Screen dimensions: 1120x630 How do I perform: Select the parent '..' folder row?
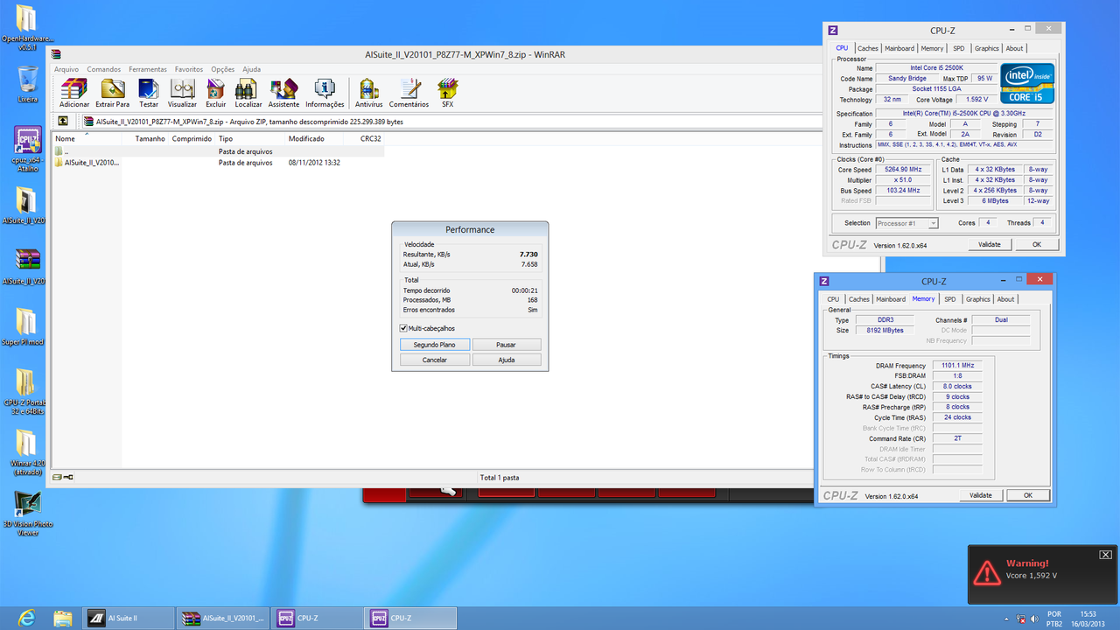click(x=219, y=151)
